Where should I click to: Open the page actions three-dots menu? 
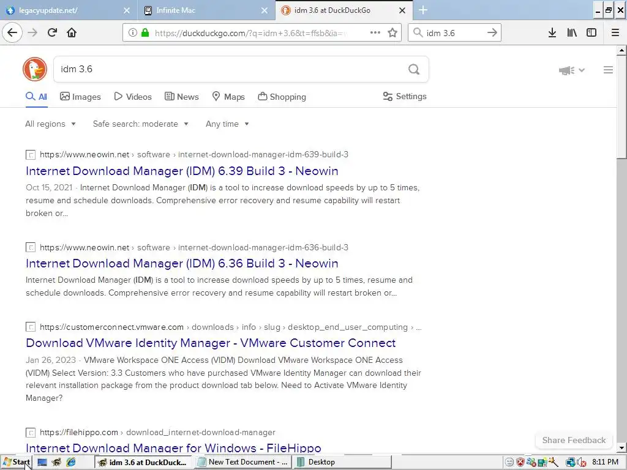tap(375, 33)
